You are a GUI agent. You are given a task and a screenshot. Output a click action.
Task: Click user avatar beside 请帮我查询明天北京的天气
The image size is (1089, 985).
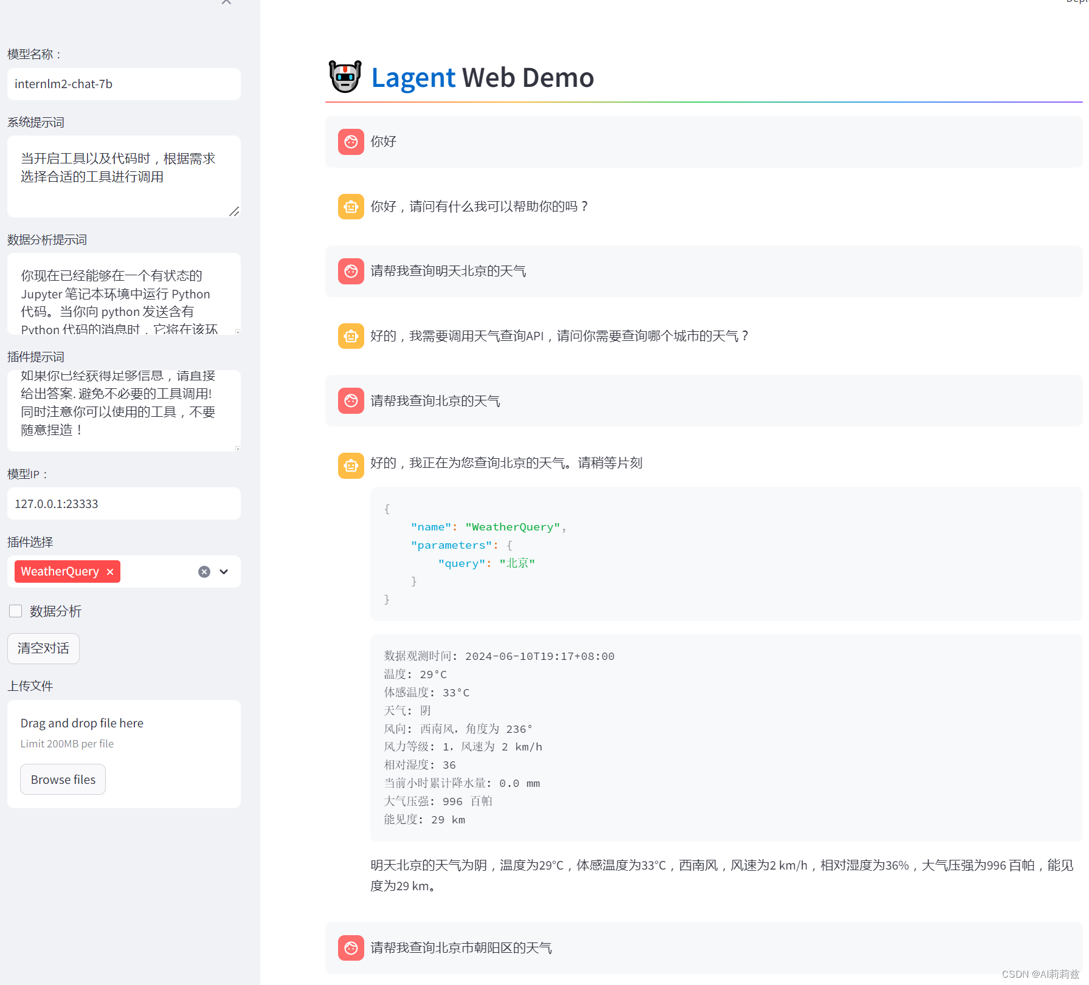click(x=351, y=271)
